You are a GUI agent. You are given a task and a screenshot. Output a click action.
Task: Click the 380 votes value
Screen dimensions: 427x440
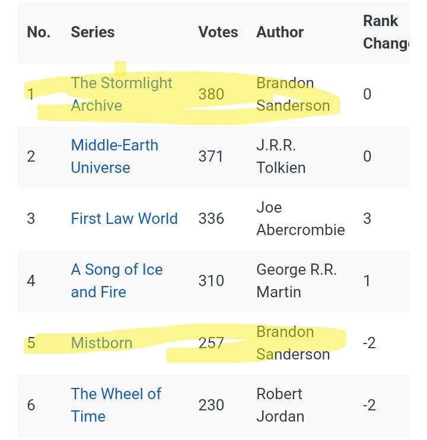click(x=211, y=94)
